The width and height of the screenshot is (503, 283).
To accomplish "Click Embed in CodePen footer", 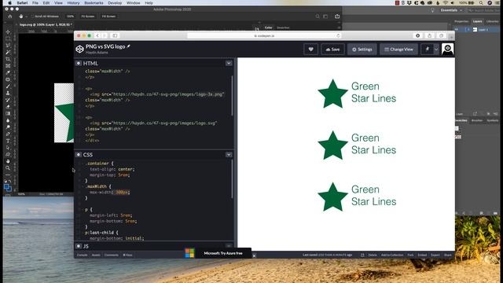I will pos(422,255).
